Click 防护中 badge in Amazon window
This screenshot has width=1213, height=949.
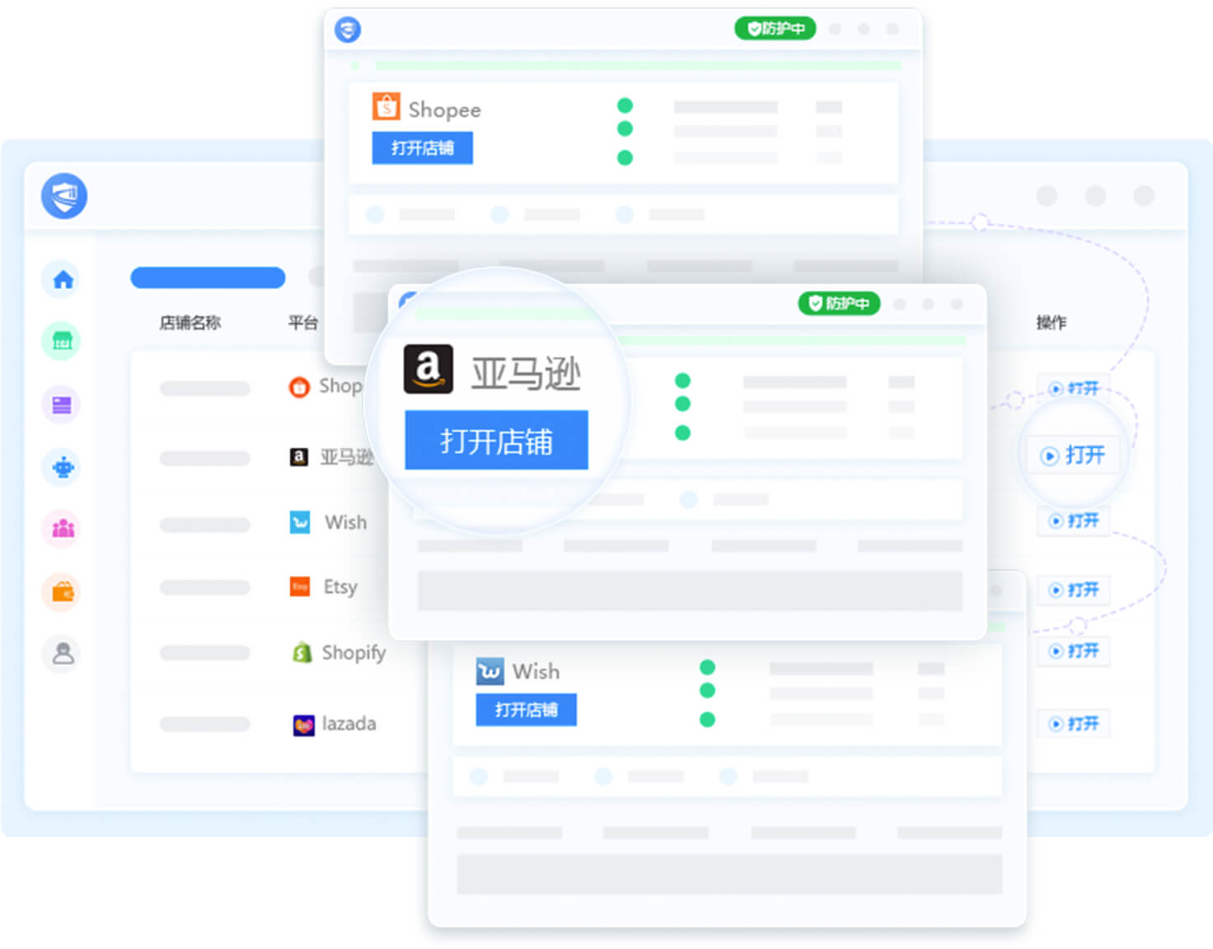click(x=839, y=303)
